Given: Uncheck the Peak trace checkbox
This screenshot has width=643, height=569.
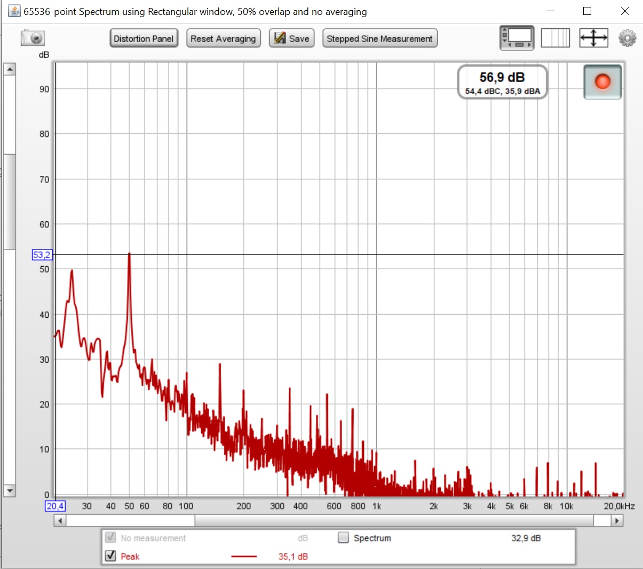Looking at the screenshot, I should [x=110, y=556].
